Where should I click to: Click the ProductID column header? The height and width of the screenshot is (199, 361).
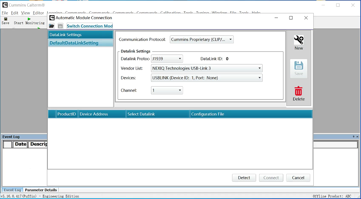(67, 114)
